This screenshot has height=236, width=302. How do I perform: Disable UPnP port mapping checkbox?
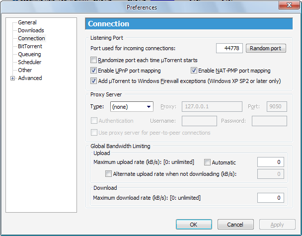click(x=94, y=71)
